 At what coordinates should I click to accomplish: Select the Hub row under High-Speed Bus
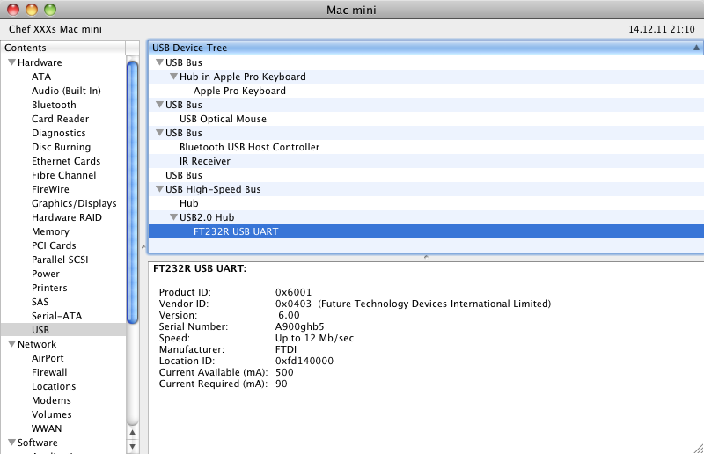(426, 203)
